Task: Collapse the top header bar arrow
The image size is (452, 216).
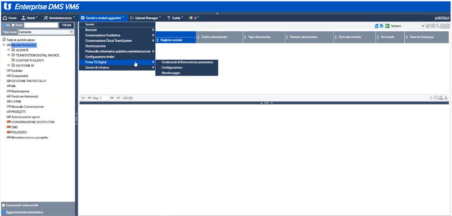Action: pyautogui.click(x=217, y=13)
